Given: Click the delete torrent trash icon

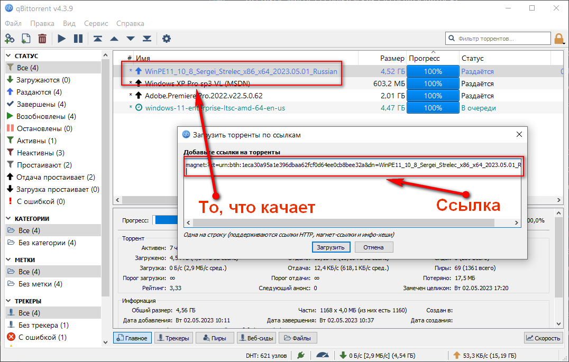Looking at the screenshot, I should (42, 39).
